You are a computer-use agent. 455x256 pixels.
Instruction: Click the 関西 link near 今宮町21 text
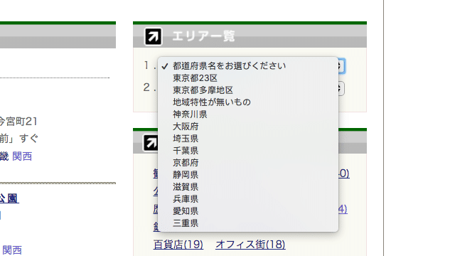pyautogui.click(x=22, y=156)
